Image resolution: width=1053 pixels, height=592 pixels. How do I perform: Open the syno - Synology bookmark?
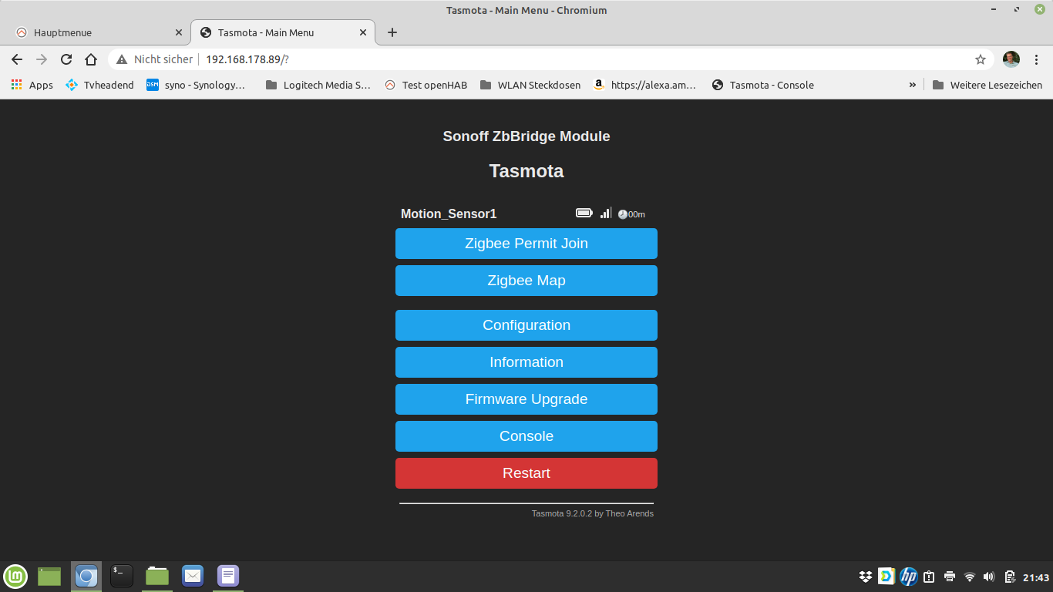(x=196, y=85)
